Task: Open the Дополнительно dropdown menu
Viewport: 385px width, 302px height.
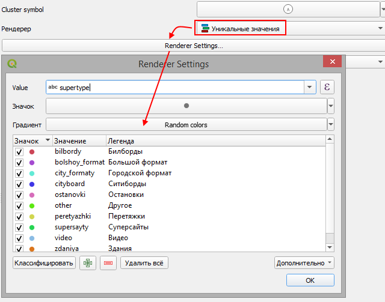Action: [304, 263]
